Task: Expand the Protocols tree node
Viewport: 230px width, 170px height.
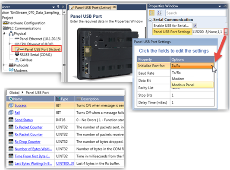Action: (x=4, y=65)
